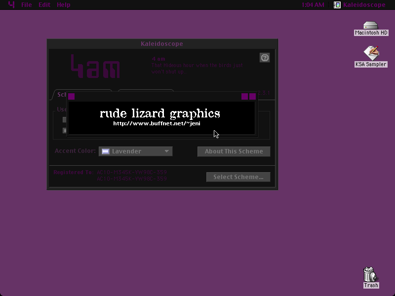395x296 pixels.
Task: Click the '4 am' scheme name text
Action: (158, 59)
